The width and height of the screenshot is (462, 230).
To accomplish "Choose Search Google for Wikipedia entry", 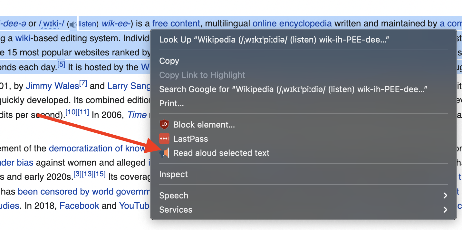I will 303,89.
